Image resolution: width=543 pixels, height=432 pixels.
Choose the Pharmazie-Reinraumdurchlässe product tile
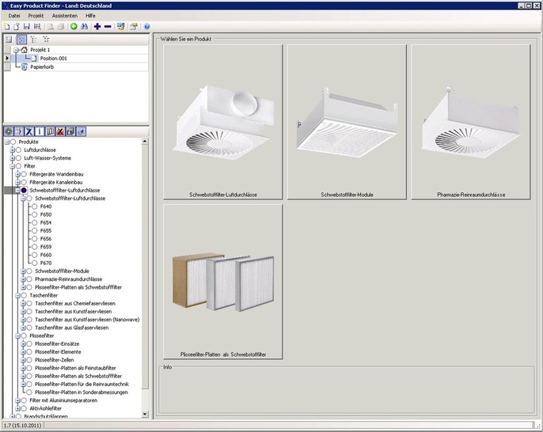coord(471,123)
